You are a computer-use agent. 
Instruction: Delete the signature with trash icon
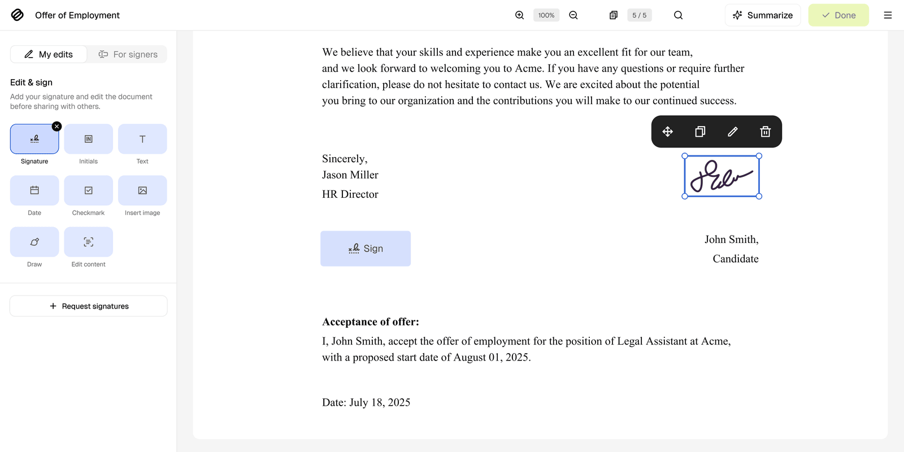click(766, 132)
